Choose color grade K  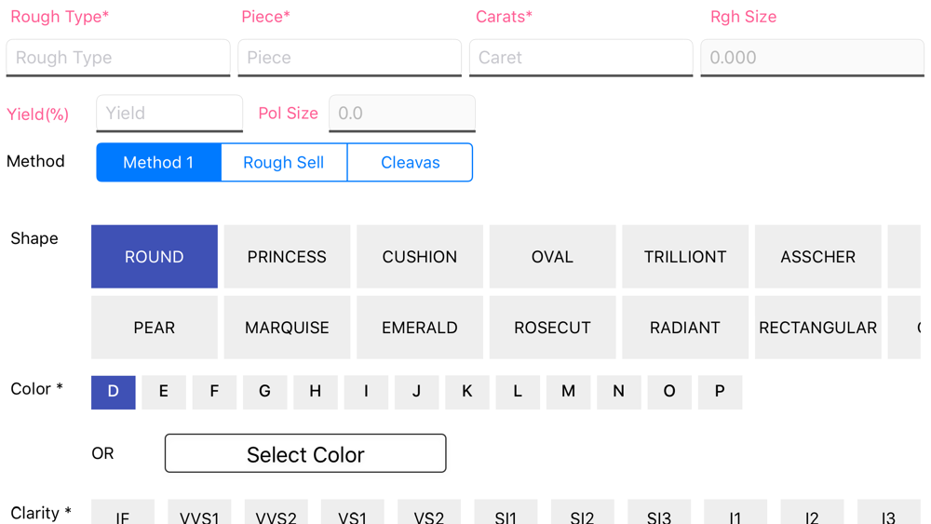pyautogui.click(x=467, y=392)
